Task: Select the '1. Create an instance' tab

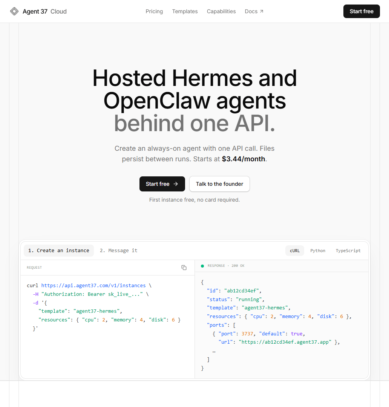Action: [x=59, y=251]
